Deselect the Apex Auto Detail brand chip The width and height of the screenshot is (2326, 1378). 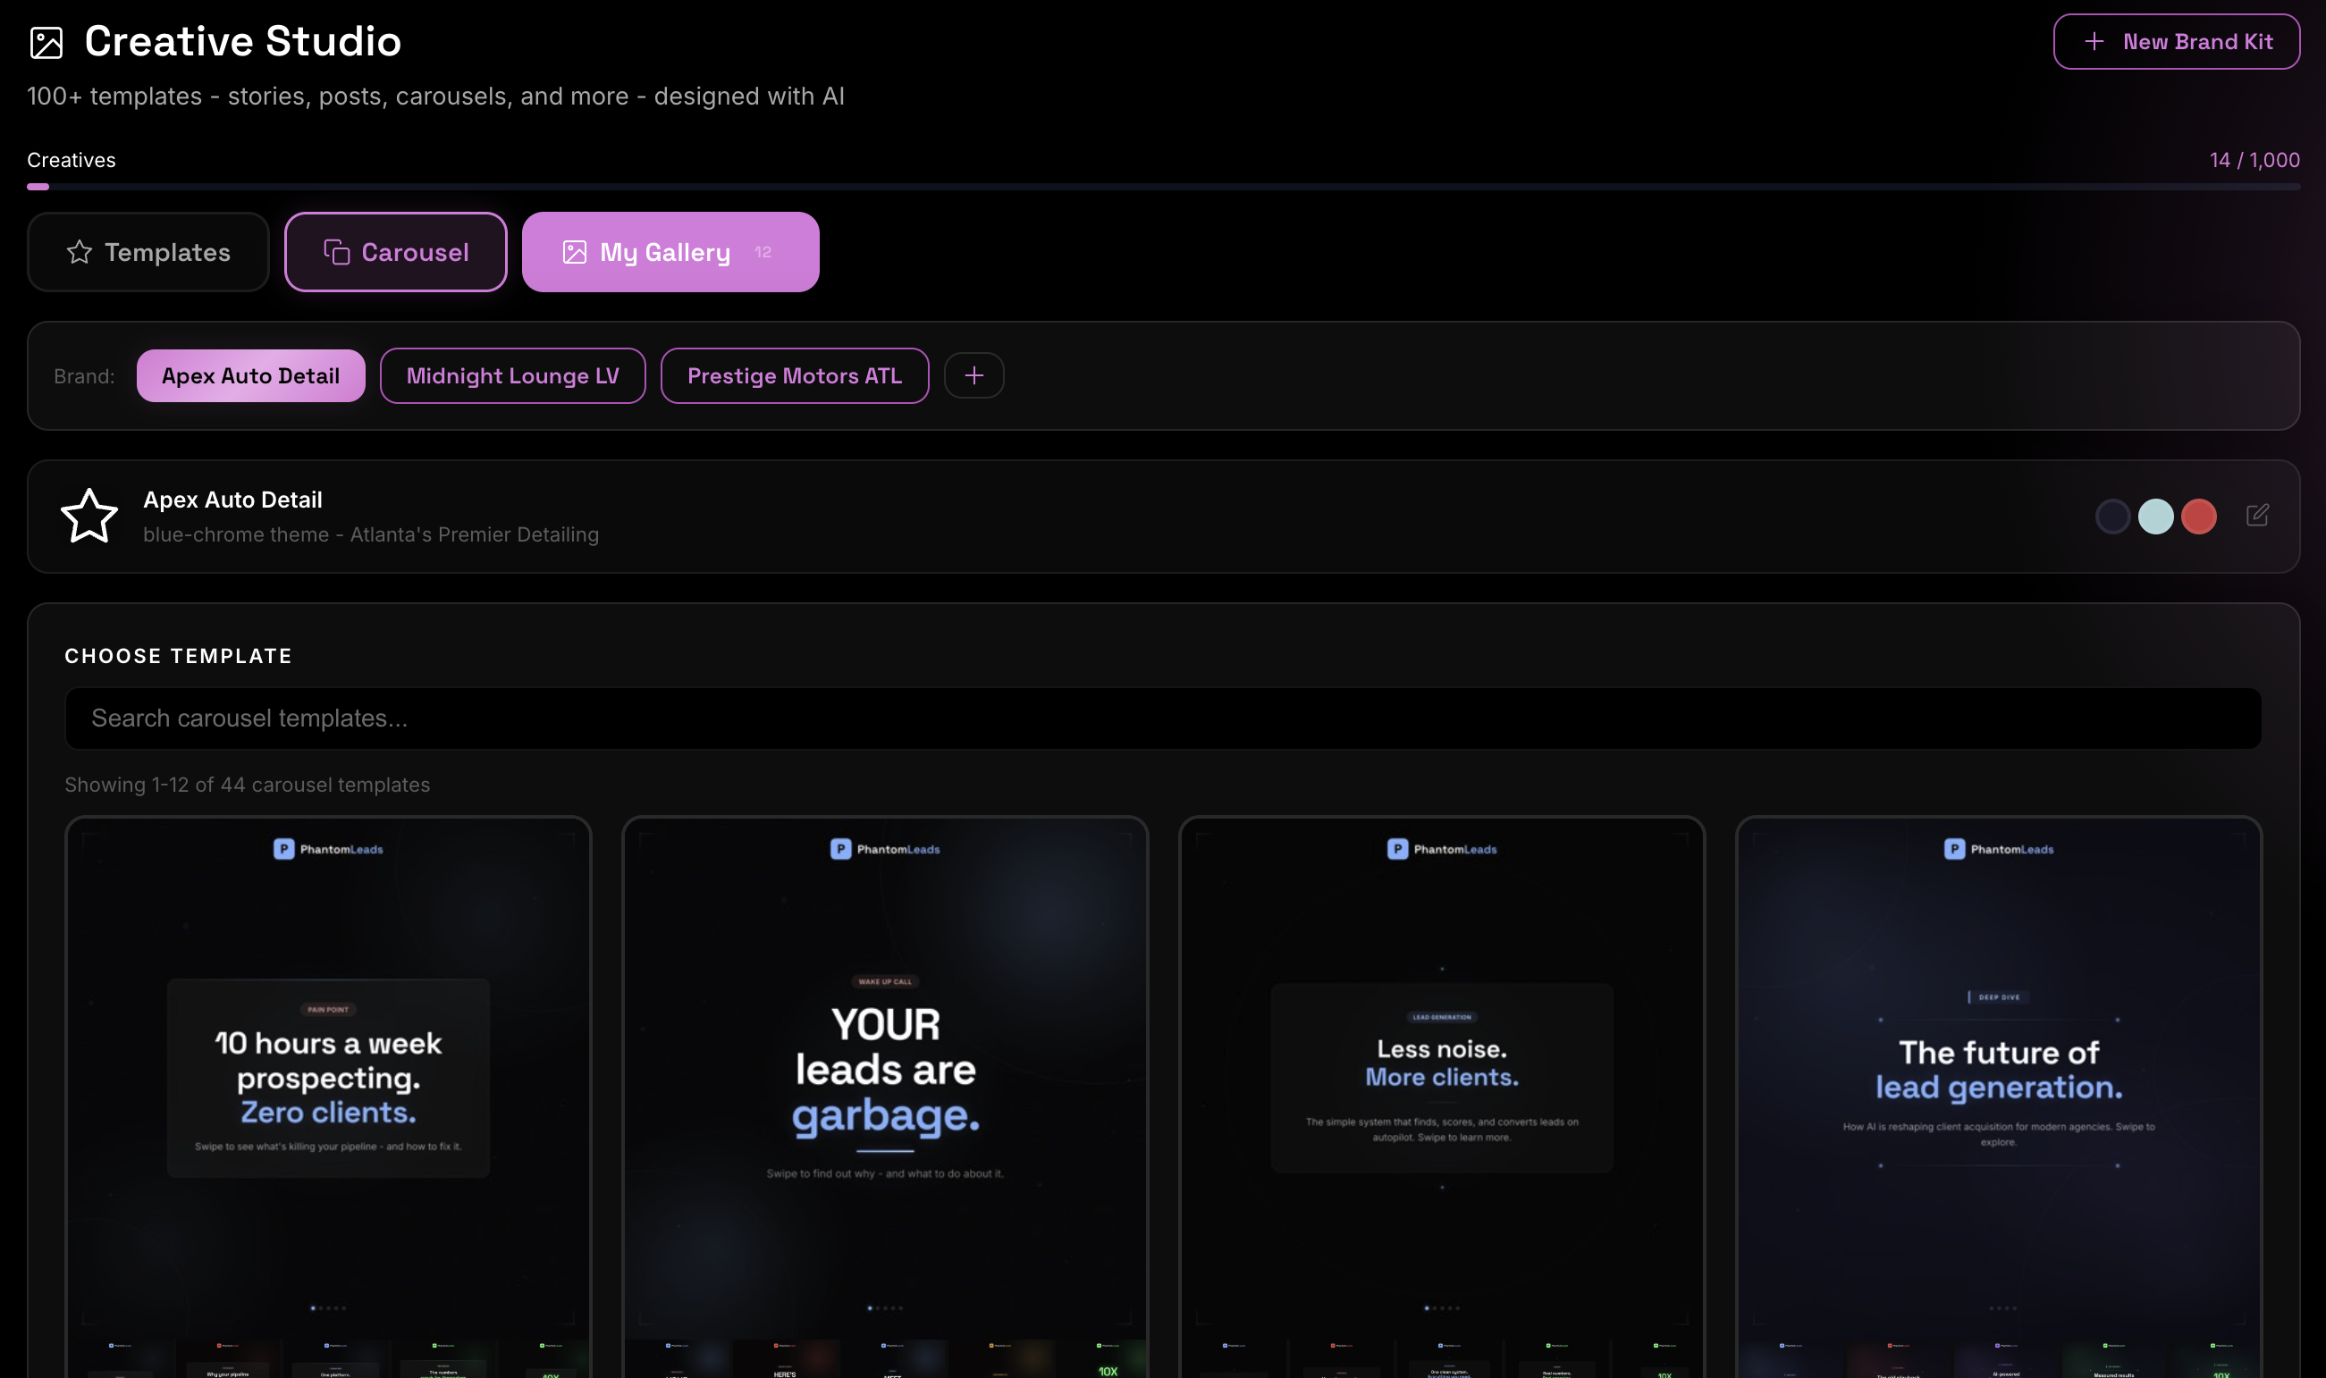(250, 375)
